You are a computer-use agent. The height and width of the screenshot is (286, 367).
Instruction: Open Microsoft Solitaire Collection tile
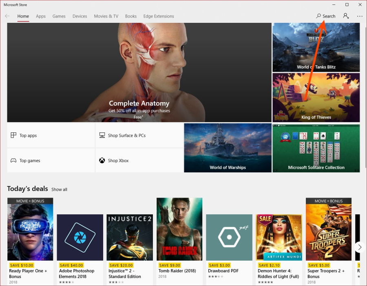[x=316, y=148]
